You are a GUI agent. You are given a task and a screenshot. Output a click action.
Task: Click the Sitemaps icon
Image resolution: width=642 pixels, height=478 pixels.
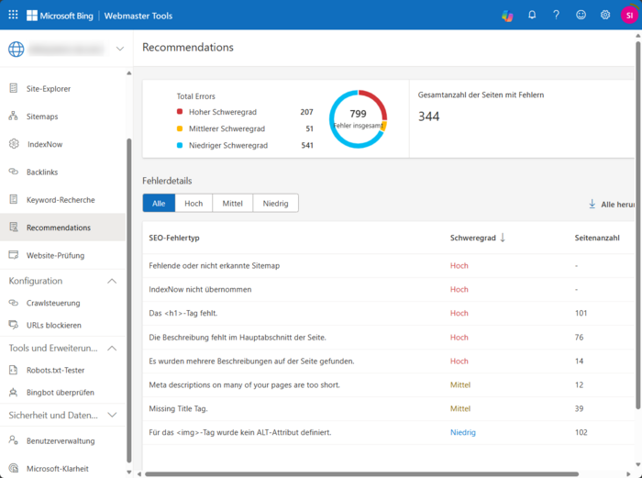click(14, 116)
